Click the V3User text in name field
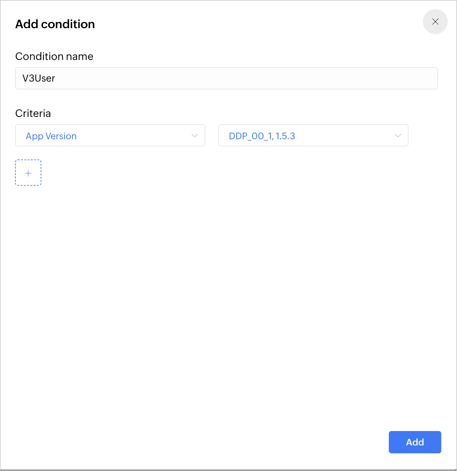The width and height of the screenshot is (457, 471). [39, 78]
